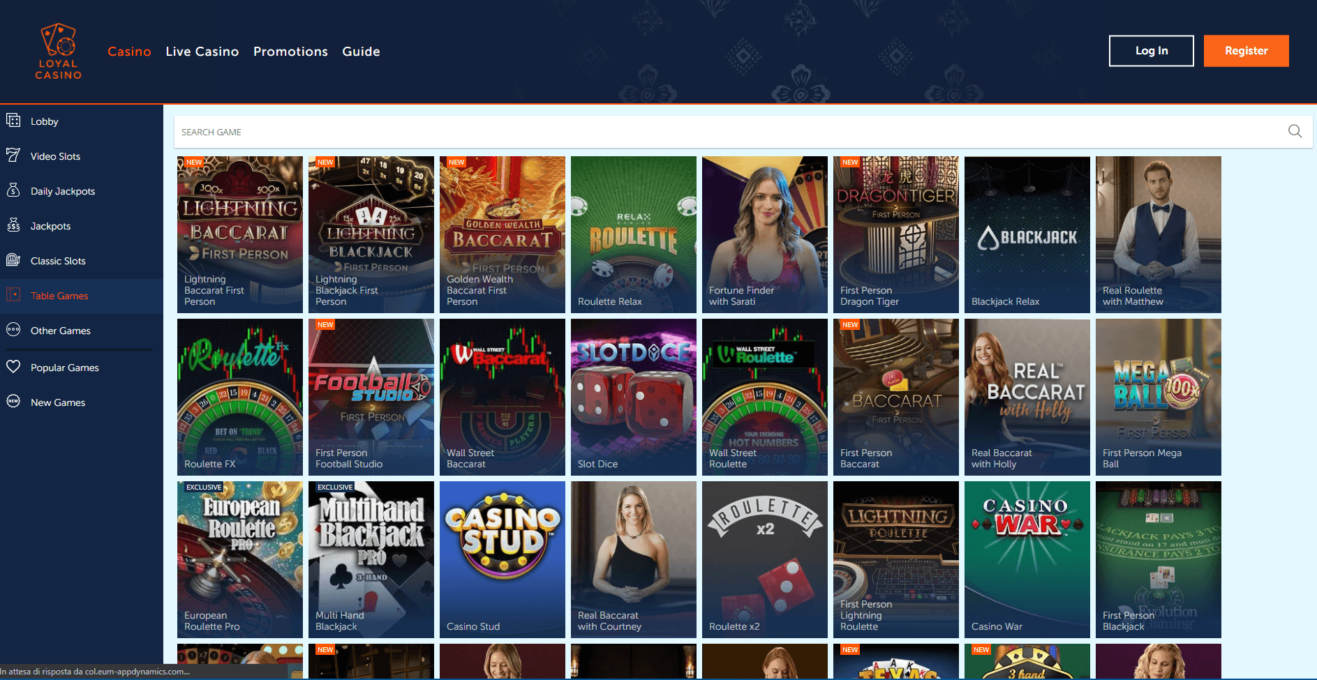Viewport: 1317px width, 680px height.
Task: Click the Other Games icon
Action: (x=13, y=330)
